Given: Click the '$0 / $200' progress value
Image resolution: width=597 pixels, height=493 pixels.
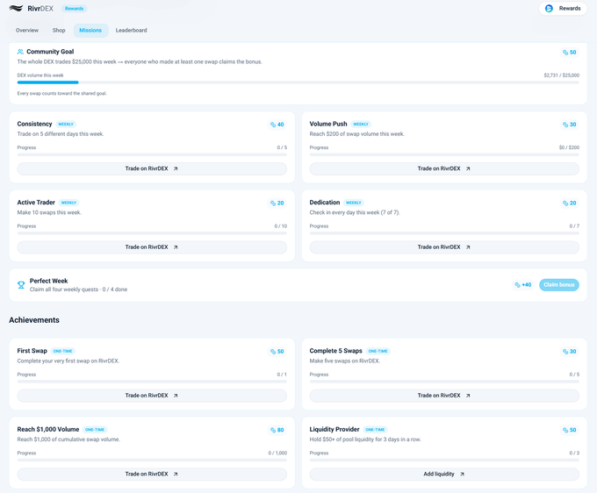Looking at the screenshot, I should 569,147.
